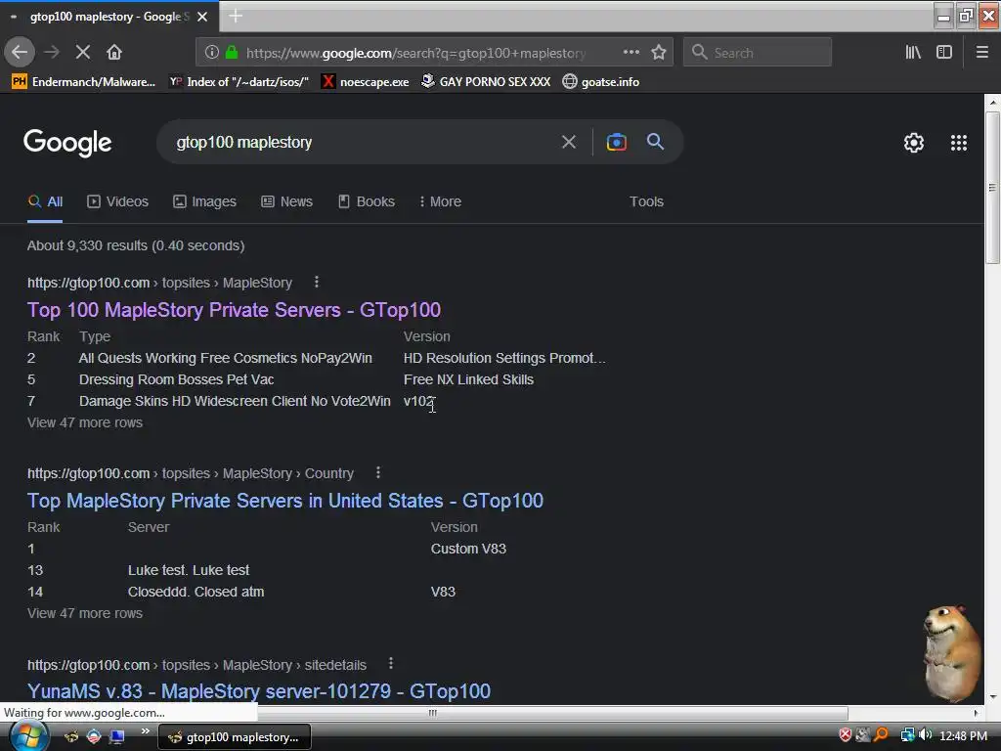1001x751 pixels.
Task: Close the gtop100 maplestory browser tab
Action: [202, 17]
